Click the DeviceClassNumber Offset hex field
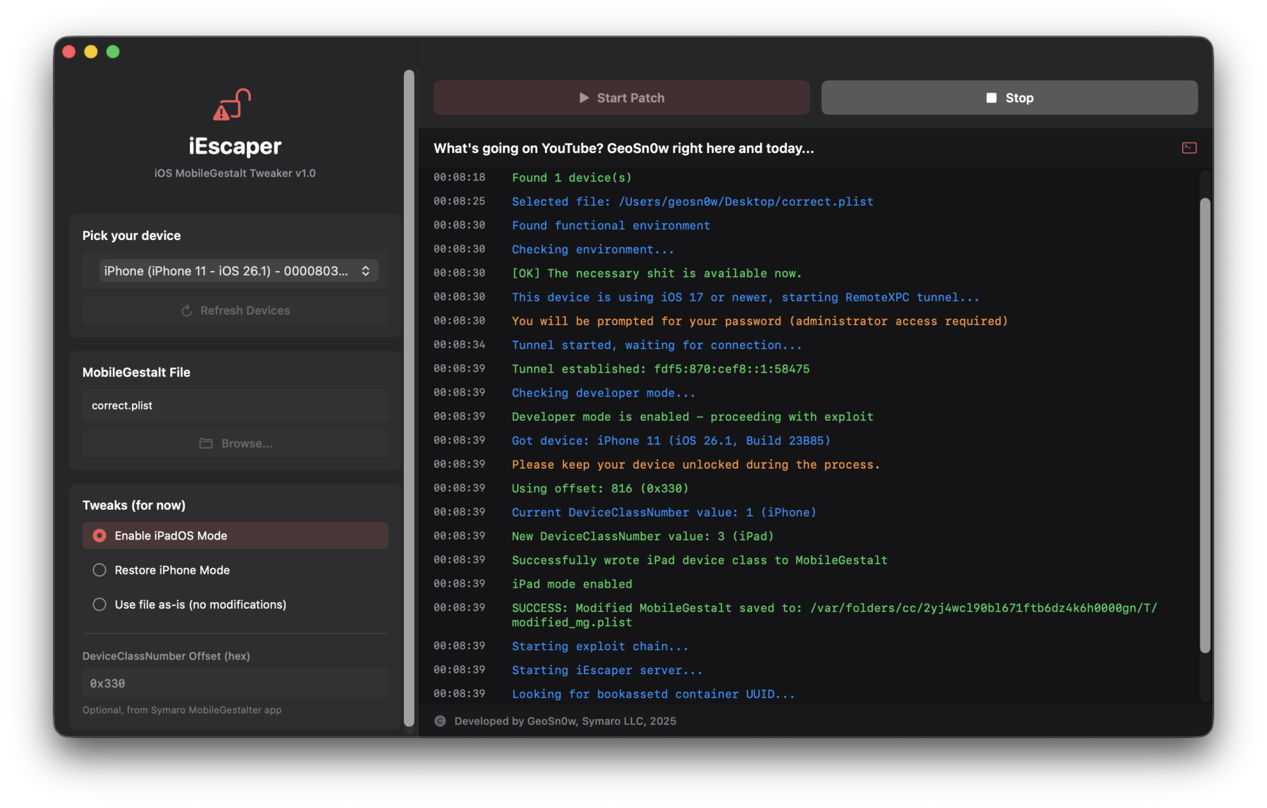1267x808 pixels. [236, 683]
